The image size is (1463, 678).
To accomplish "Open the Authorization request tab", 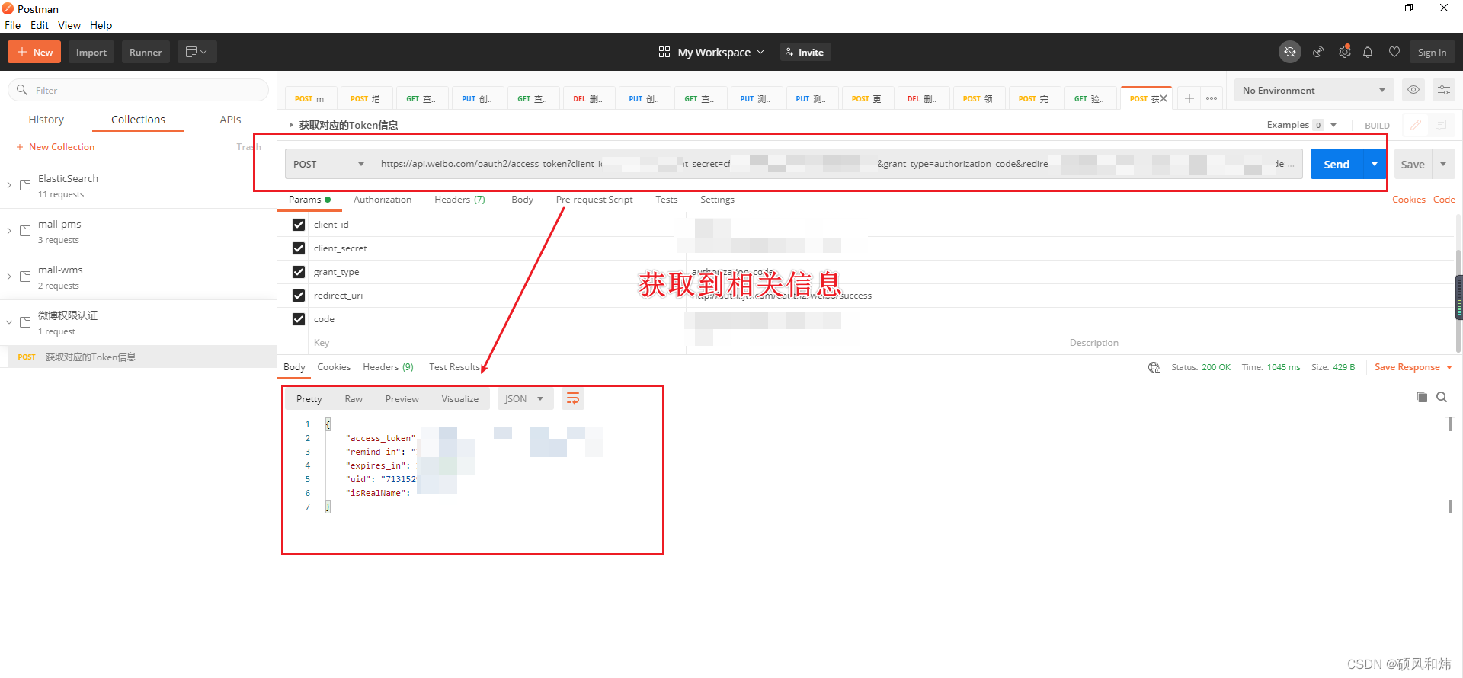I will click(x=383, y=200).
